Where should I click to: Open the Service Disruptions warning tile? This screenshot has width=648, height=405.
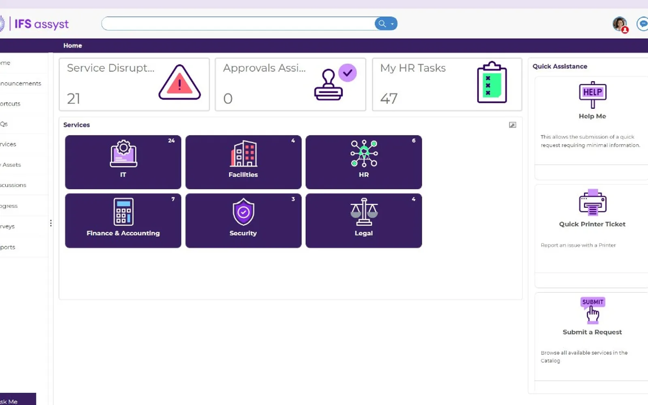tap(134, 84)
